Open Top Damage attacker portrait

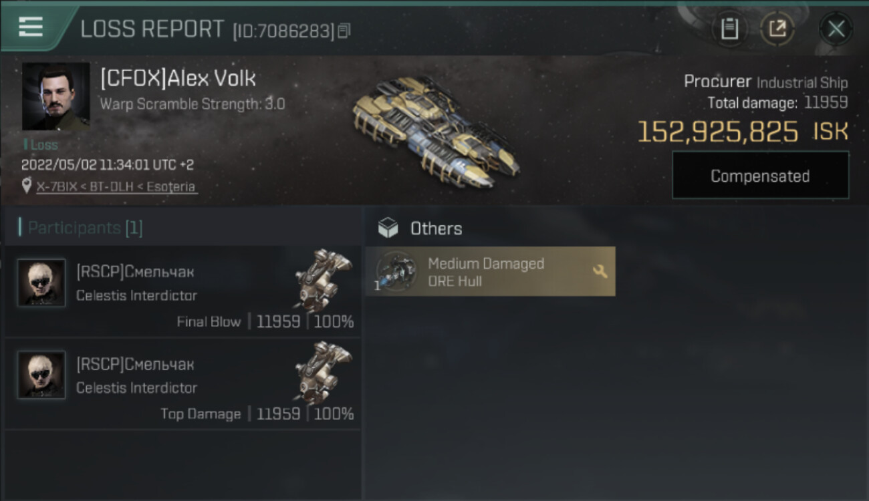(41, 375)
